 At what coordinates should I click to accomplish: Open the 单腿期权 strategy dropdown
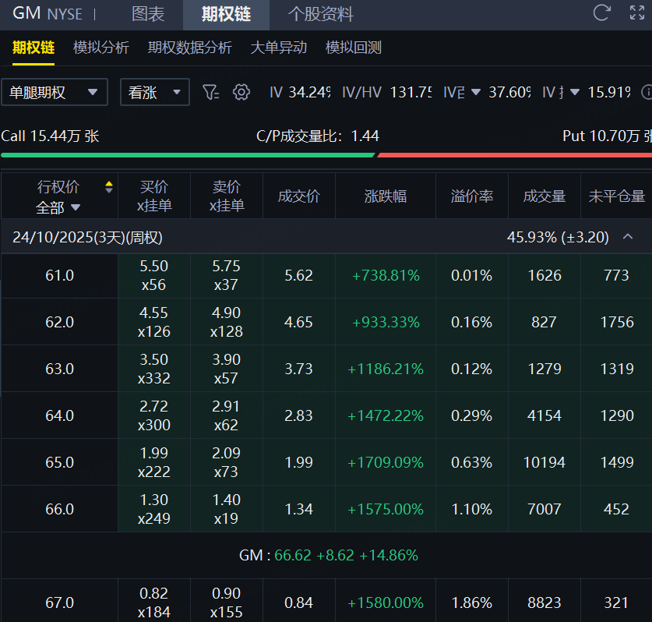click(54, 92)
